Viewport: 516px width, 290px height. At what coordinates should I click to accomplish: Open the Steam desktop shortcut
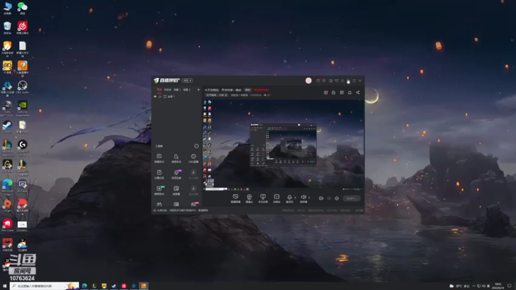pyautogui.click(x=7, y=126)
